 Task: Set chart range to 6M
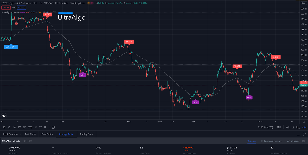pyautogui.click(x=25, y=127)
